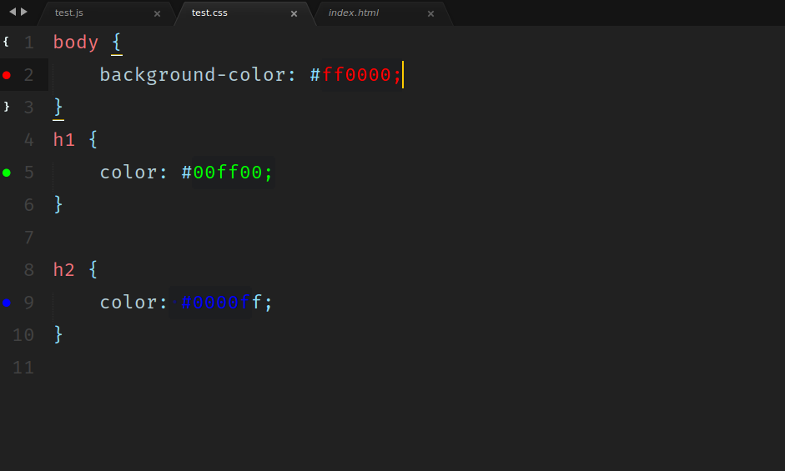The height and width of the screenshot is (471, 785).
Task: Click line number 11 in the gutter
Action: (23, 368)
